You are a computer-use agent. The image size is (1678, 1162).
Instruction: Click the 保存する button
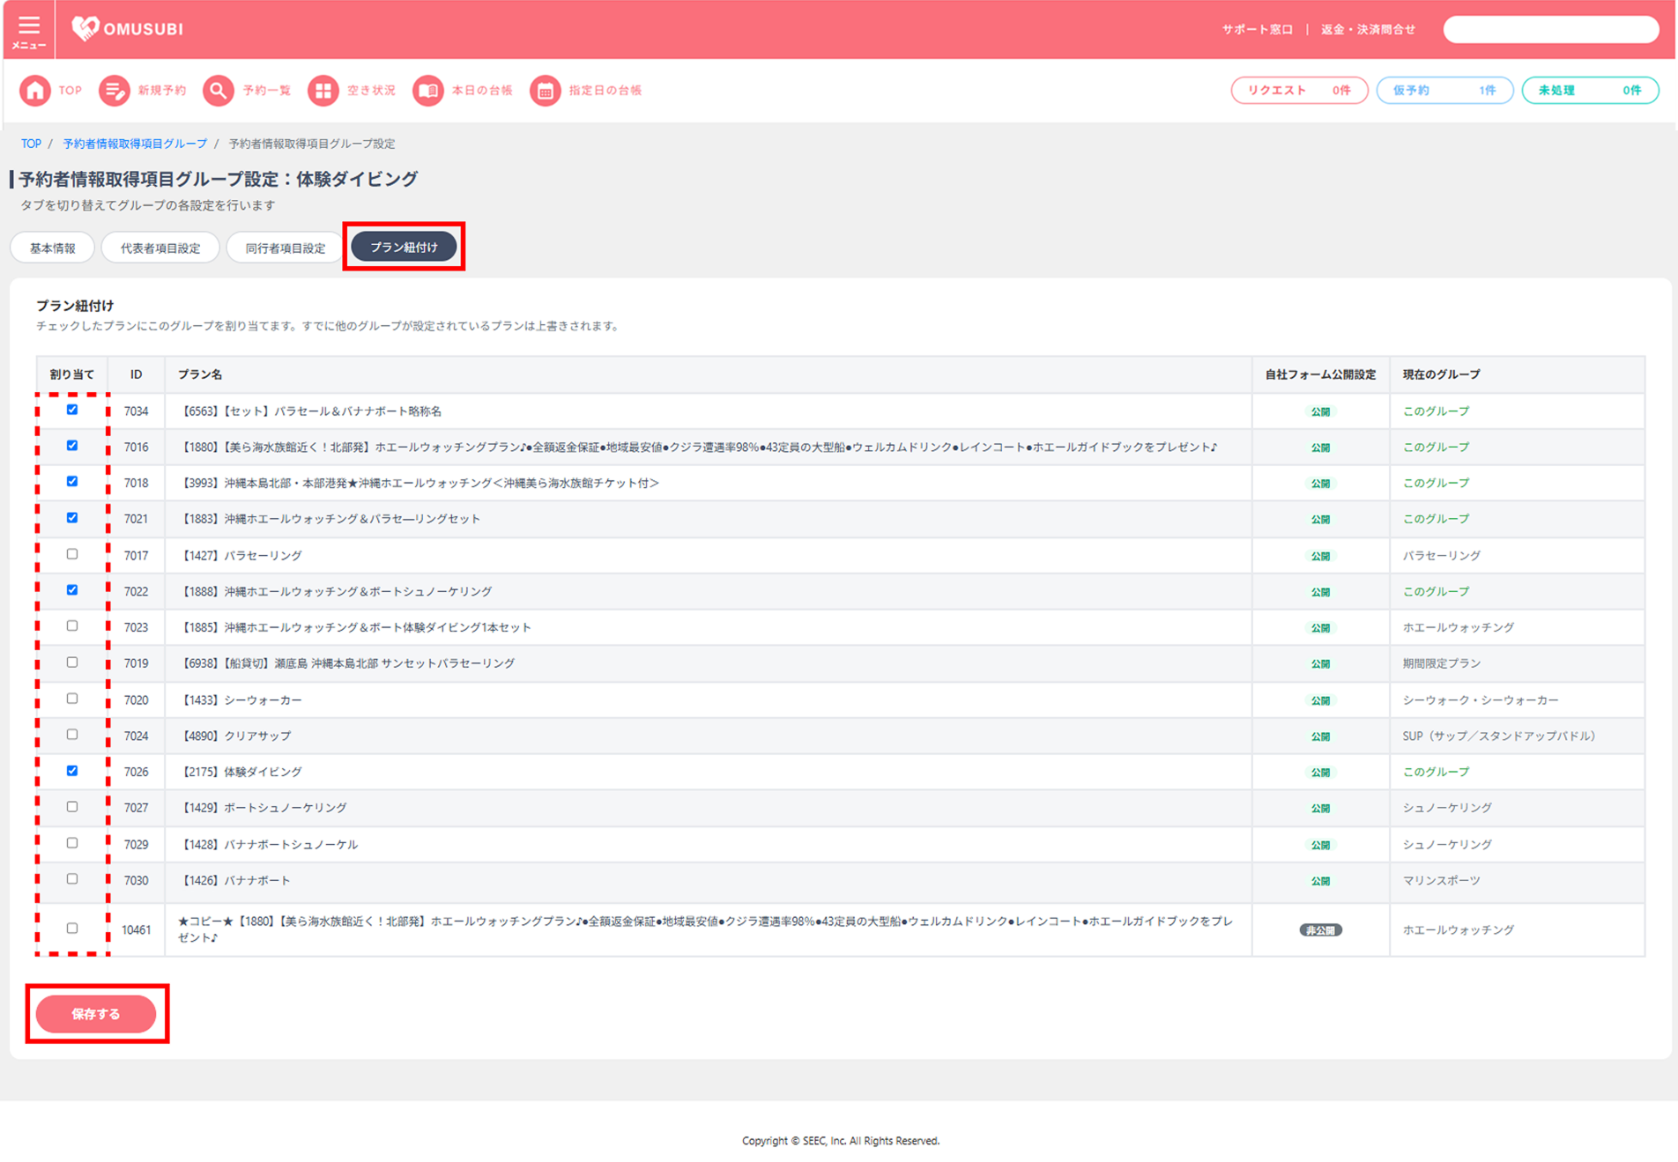point(96,1014)
